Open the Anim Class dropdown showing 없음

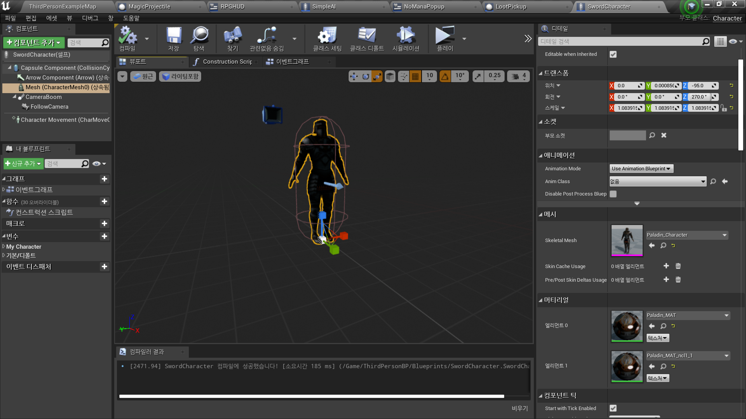[x=657, y=181]
